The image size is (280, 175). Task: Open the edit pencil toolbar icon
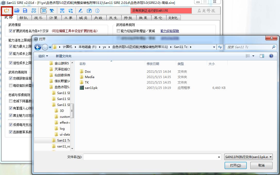coord(81,11)
